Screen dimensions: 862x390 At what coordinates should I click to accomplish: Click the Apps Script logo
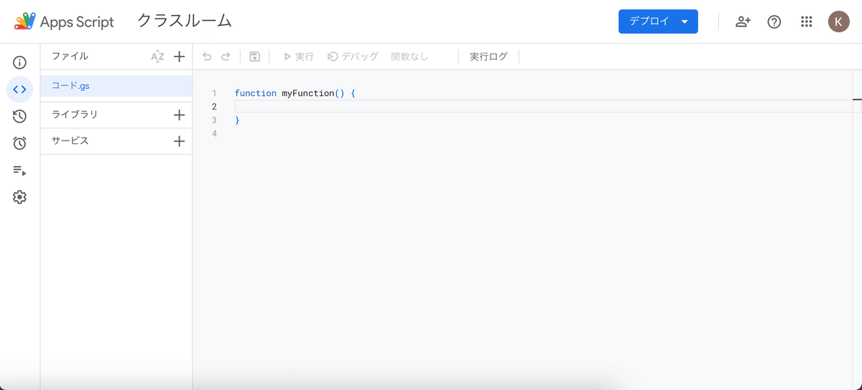pyautogui.click(x=65, y=22)
